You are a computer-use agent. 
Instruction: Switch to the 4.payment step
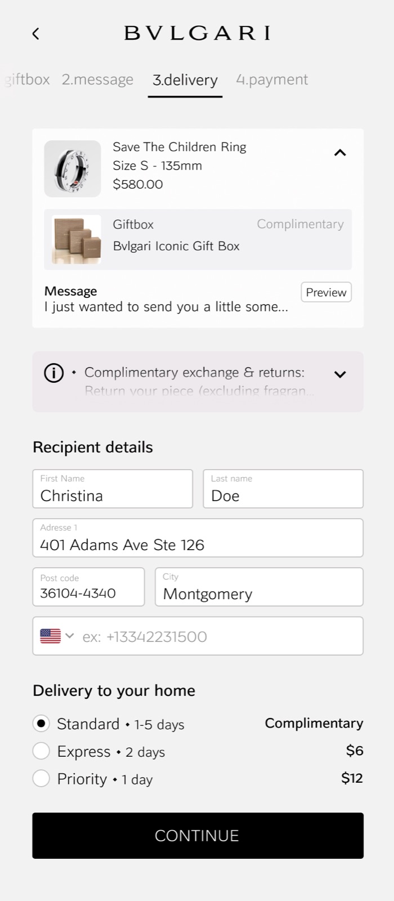tap(272, 79)
